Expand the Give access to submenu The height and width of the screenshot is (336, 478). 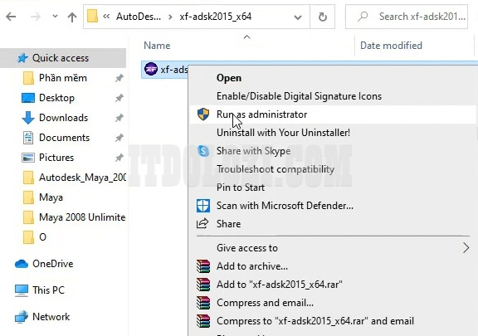coord(332,248)
